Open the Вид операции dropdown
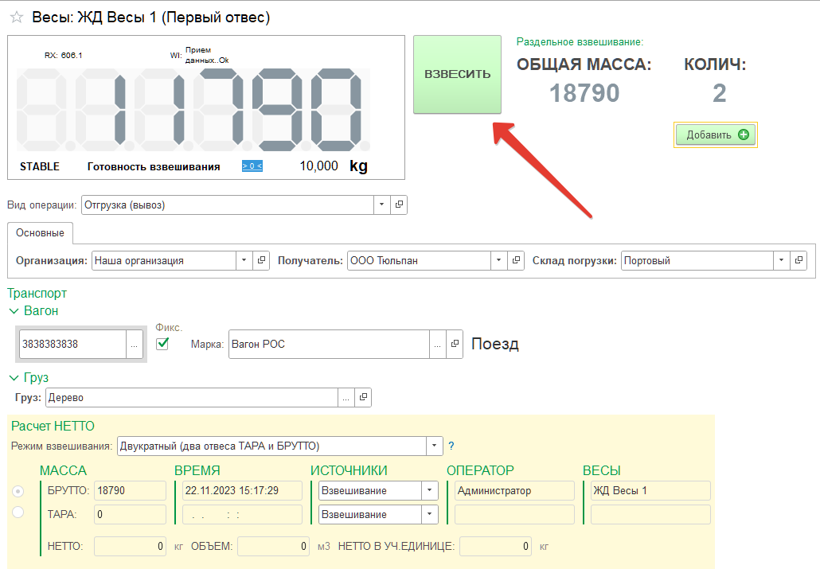The height and width of the screenshot is (569, 820). point(383,205)
